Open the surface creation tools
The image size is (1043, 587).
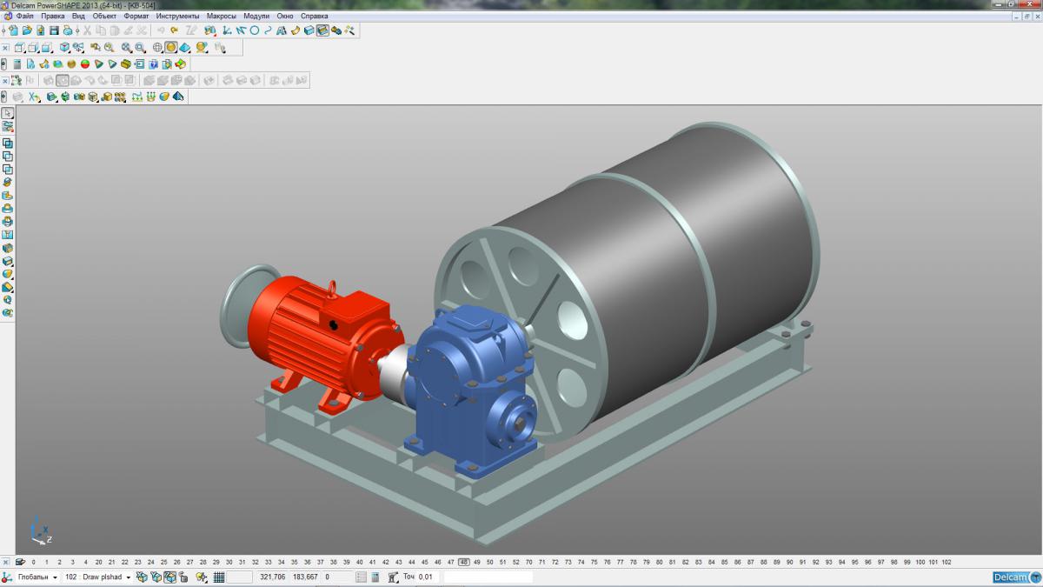click(296, 30)
